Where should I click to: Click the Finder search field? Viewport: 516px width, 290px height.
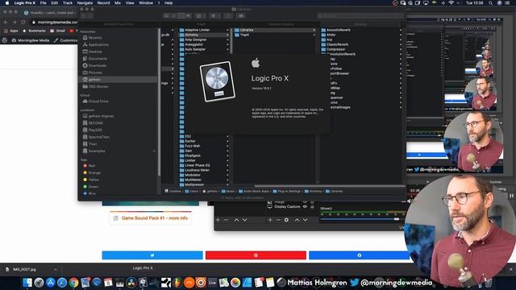360,16
